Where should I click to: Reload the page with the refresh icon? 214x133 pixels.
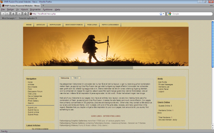click(13, 14)
